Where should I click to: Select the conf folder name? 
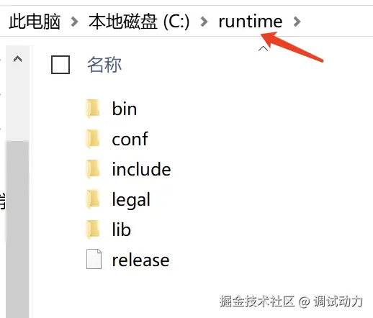pos(130,139)
